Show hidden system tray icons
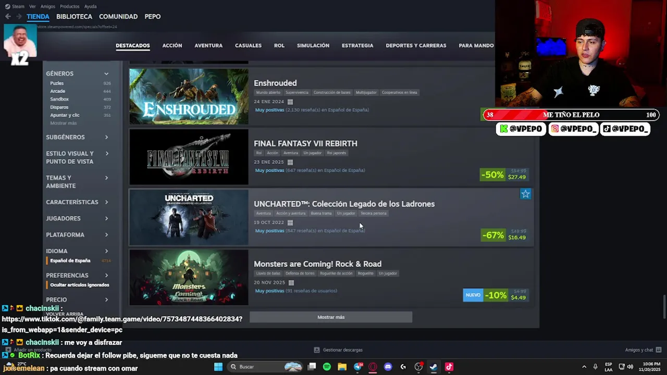The width and height of the screenshot is (667, 375). pos(584,367)
